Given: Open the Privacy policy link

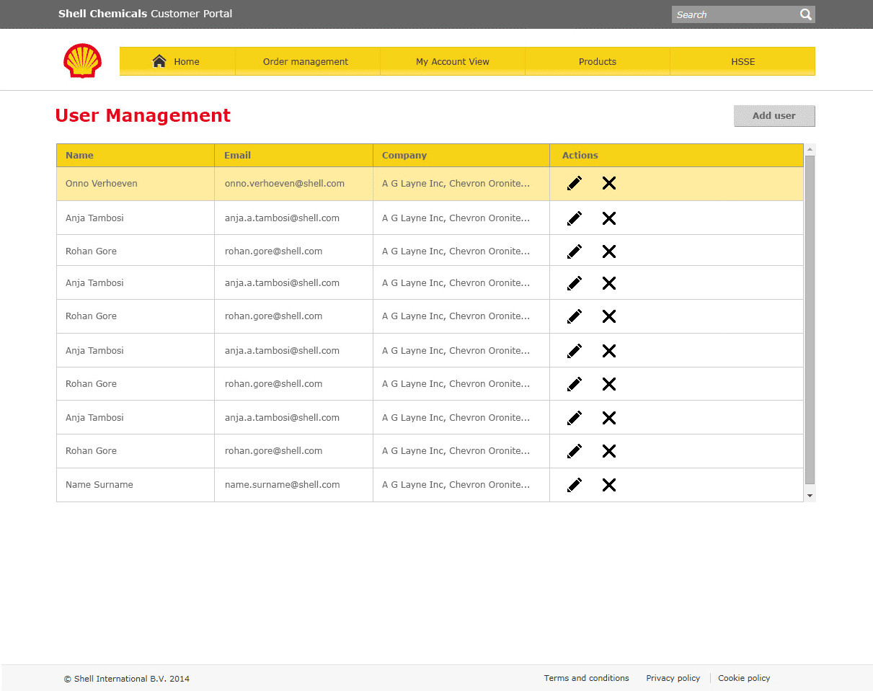Looking at the screenshot, I should 673,678.
